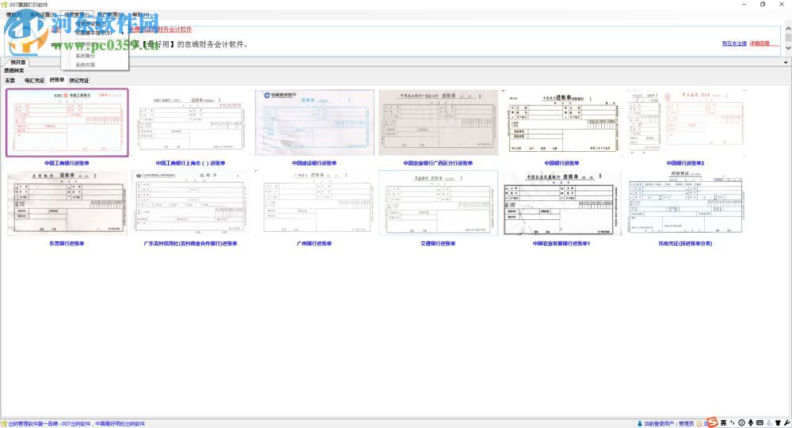The image size is (792, 428).
Task: Choose 预置基本信息 submenu entry
Action: 94,32
